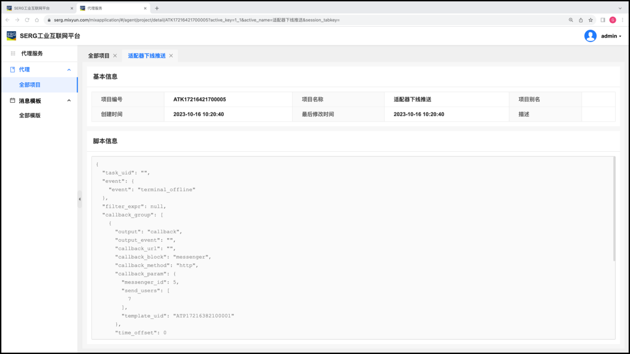
Task: Open the browser side panel icon
Action: click(603, 20)
